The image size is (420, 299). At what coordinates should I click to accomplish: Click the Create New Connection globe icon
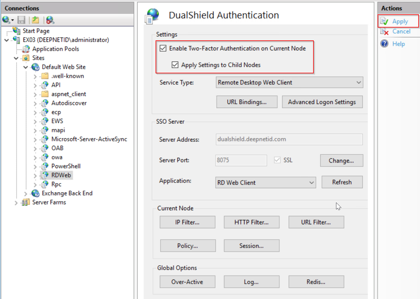6,20
